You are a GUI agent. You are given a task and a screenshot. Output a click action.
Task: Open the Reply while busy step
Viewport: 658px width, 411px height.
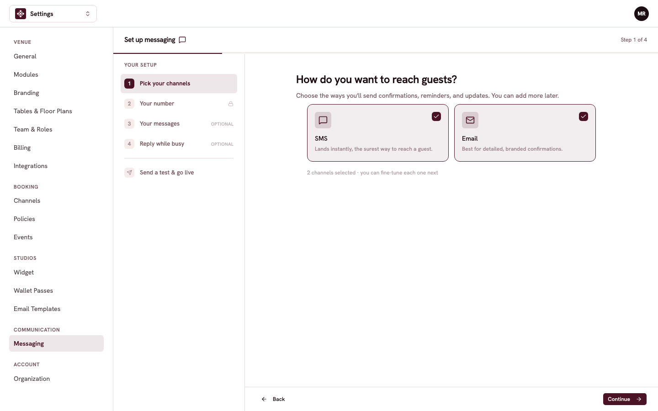tap(179, 144)
